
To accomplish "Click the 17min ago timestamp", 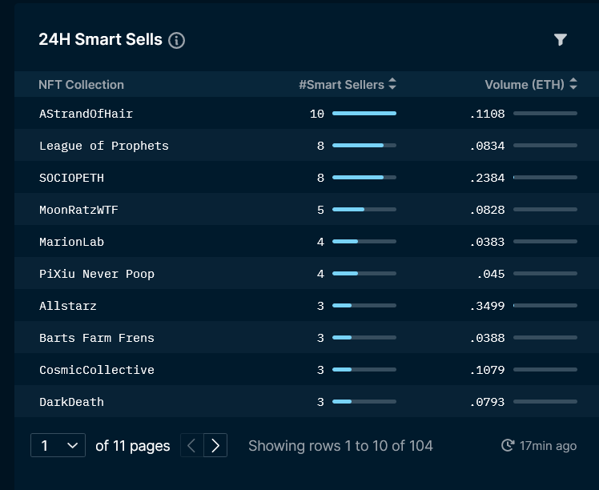I will click(x=548, y=446).
